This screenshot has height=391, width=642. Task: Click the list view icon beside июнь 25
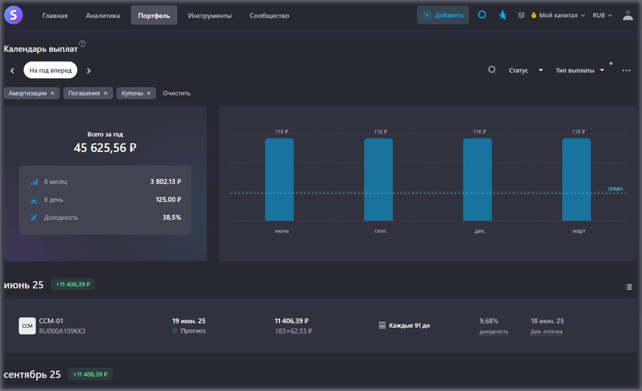point(629,287)
